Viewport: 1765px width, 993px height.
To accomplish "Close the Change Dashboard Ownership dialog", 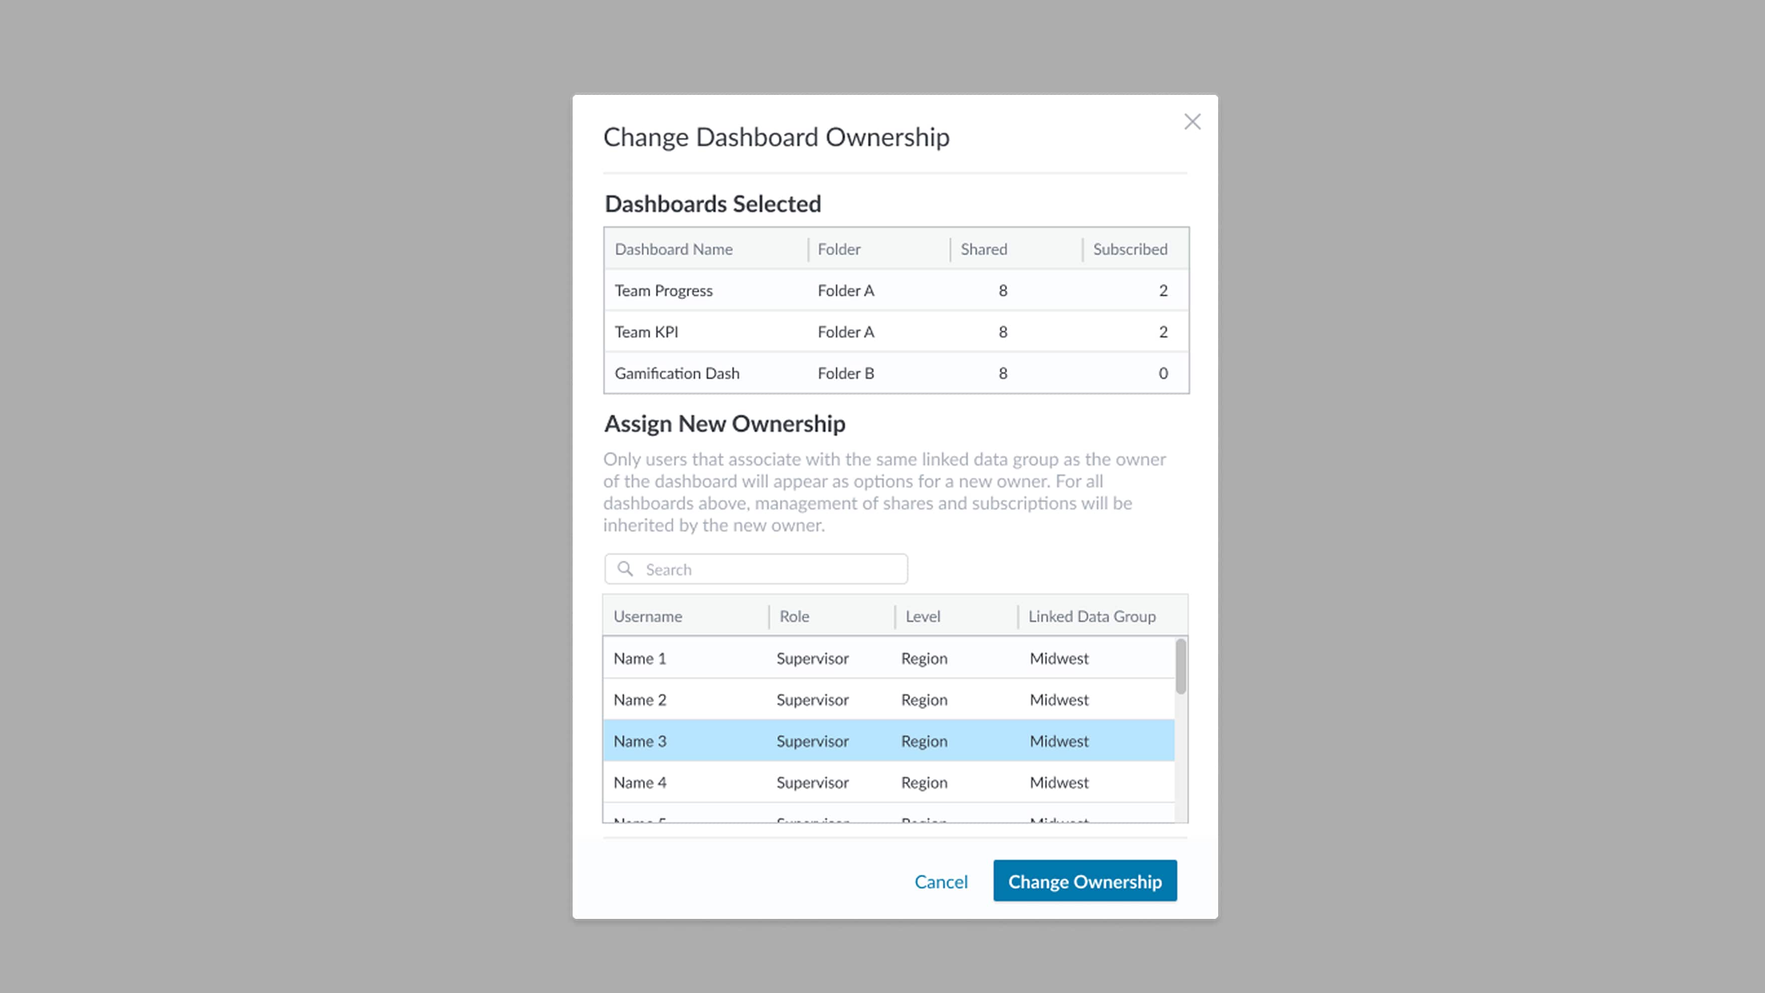I will pyautogui.click(x=1192, y=121).
